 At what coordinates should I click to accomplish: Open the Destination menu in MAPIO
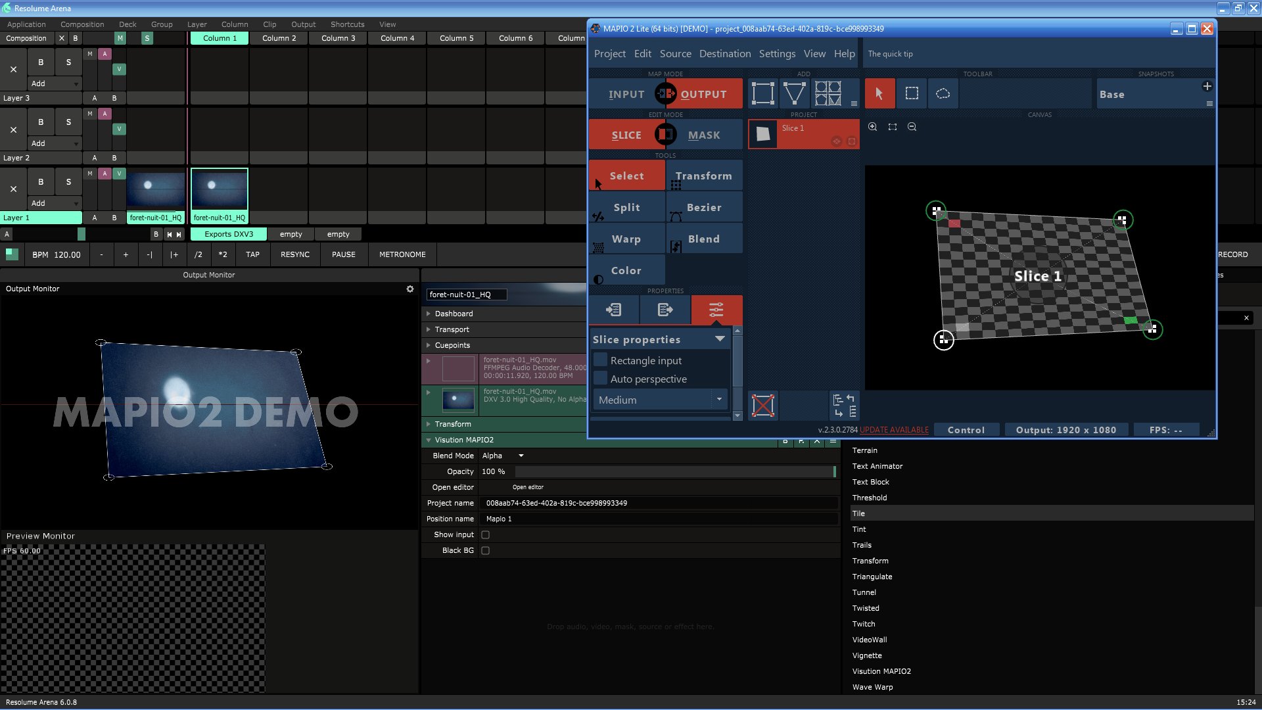click(724, 54)
